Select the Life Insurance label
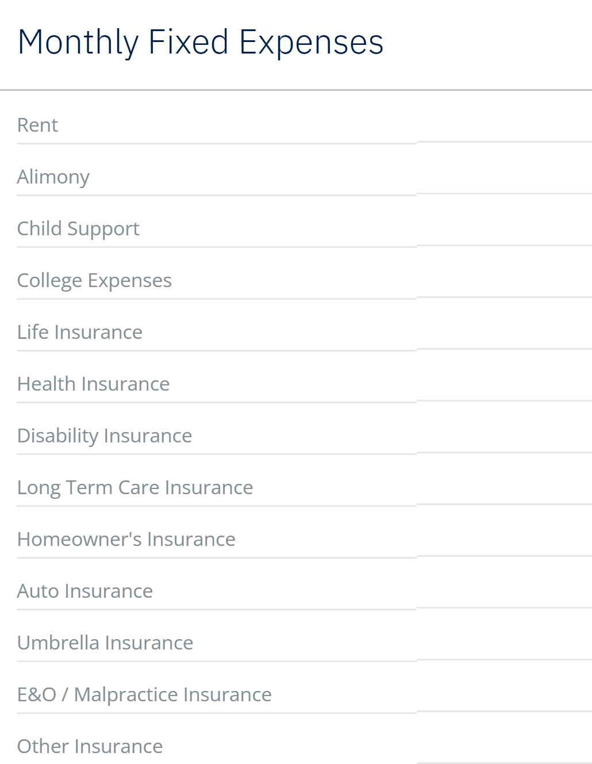The height and width of the screenshot is (764, 592). coord(79,332)
